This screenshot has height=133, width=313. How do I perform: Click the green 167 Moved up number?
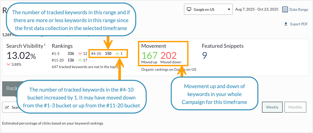(x=149, y=55)
